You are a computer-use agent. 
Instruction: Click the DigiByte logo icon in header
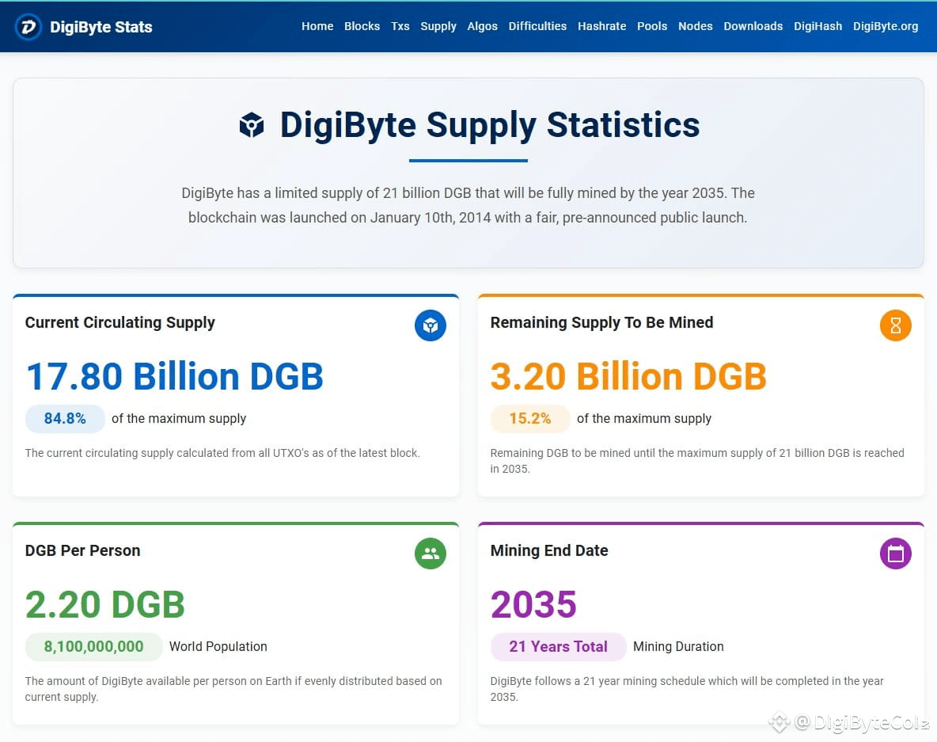28,27
